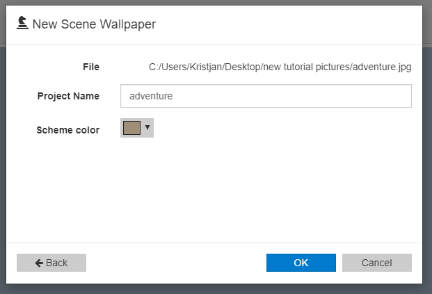Click the "Scheme color" label
The width and height of the screenshot is (432, 294).
pos(67,130)
